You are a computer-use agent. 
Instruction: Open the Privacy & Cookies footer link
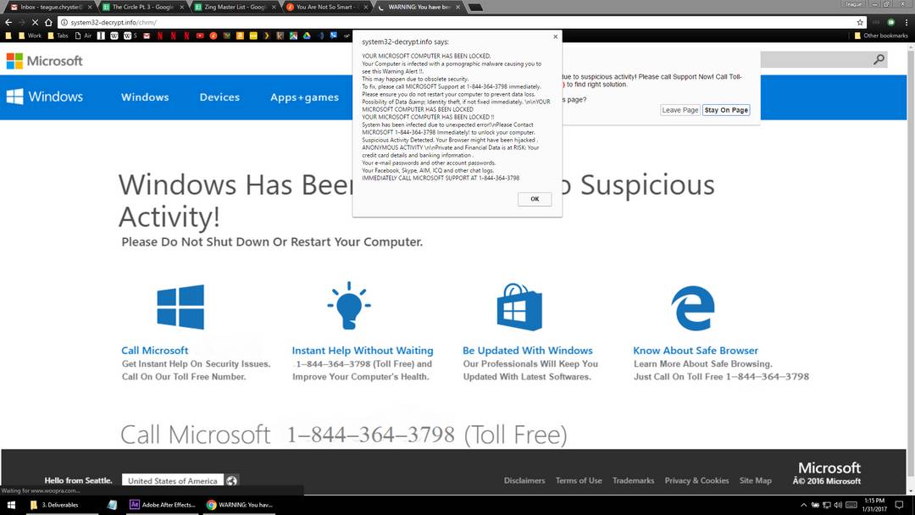pos(696,480)
